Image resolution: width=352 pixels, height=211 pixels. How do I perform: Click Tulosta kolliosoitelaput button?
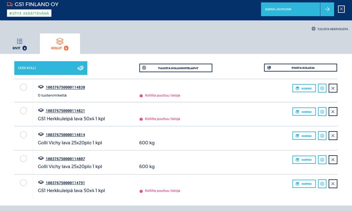click(176, 68)
